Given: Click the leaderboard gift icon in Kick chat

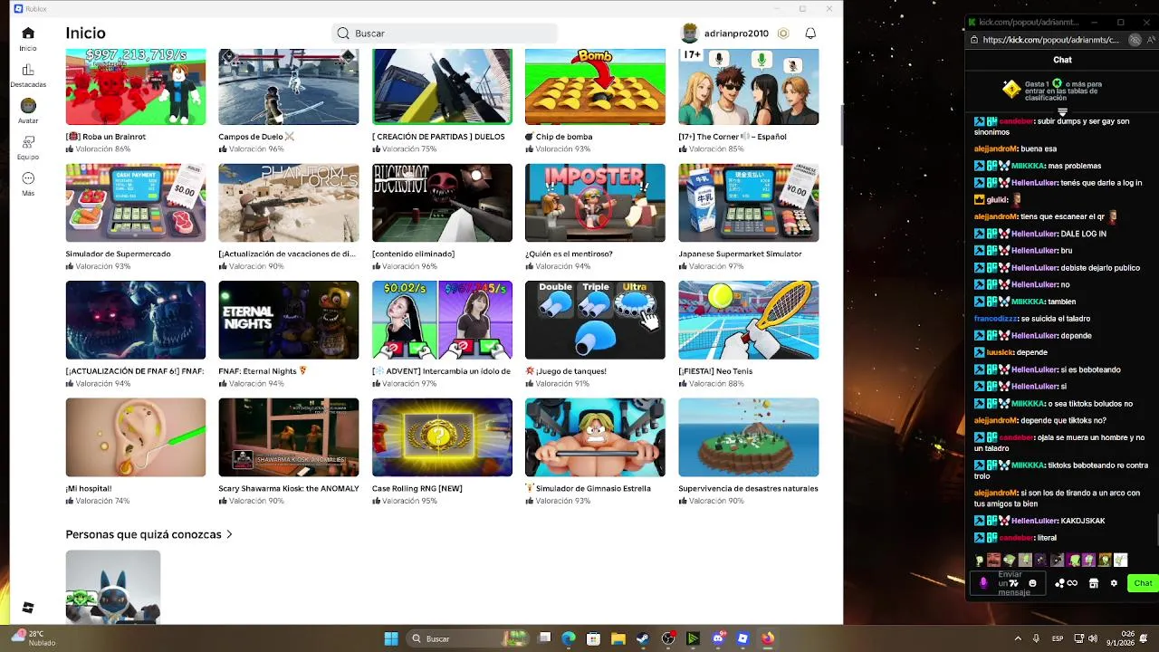Looking at the screenshot, I should [1011, 89].
